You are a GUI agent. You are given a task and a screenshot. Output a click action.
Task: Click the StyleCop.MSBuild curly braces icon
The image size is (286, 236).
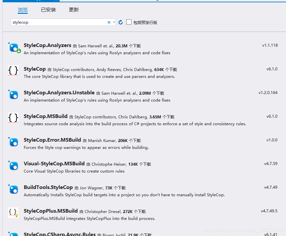[x=13, y=118]
